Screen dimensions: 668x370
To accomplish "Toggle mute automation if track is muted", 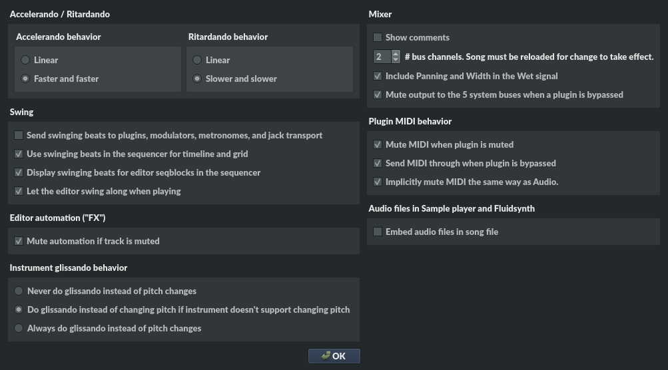I will pyautogui.click(x=19, y=241).
